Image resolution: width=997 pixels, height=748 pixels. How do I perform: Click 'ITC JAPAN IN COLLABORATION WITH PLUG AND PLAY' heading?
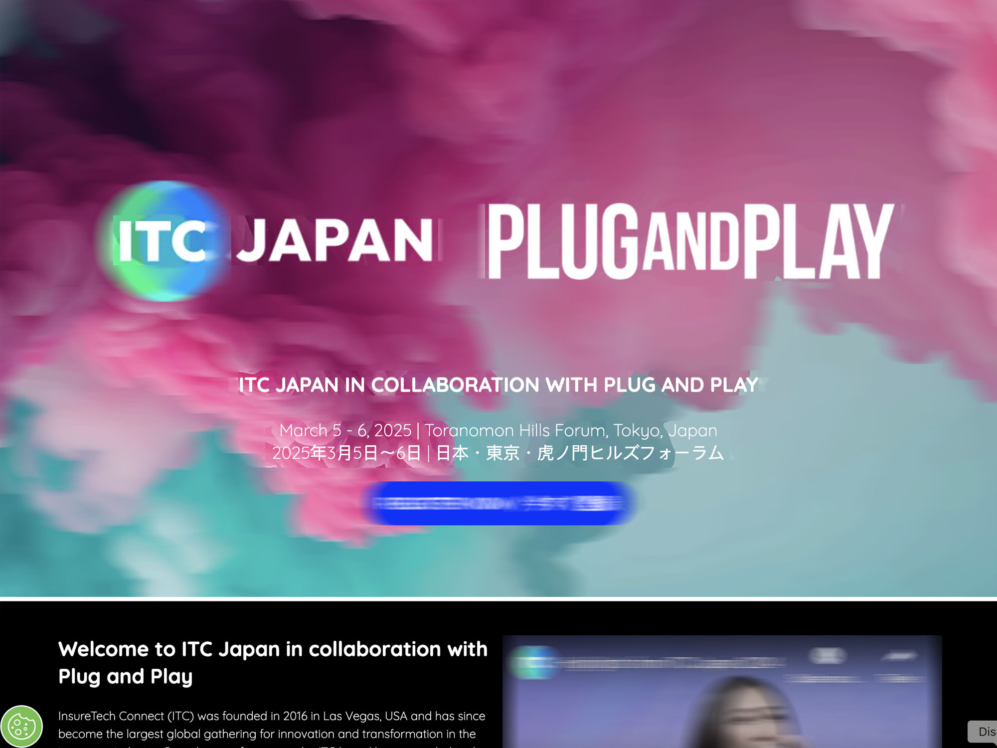tap(498, 384)
